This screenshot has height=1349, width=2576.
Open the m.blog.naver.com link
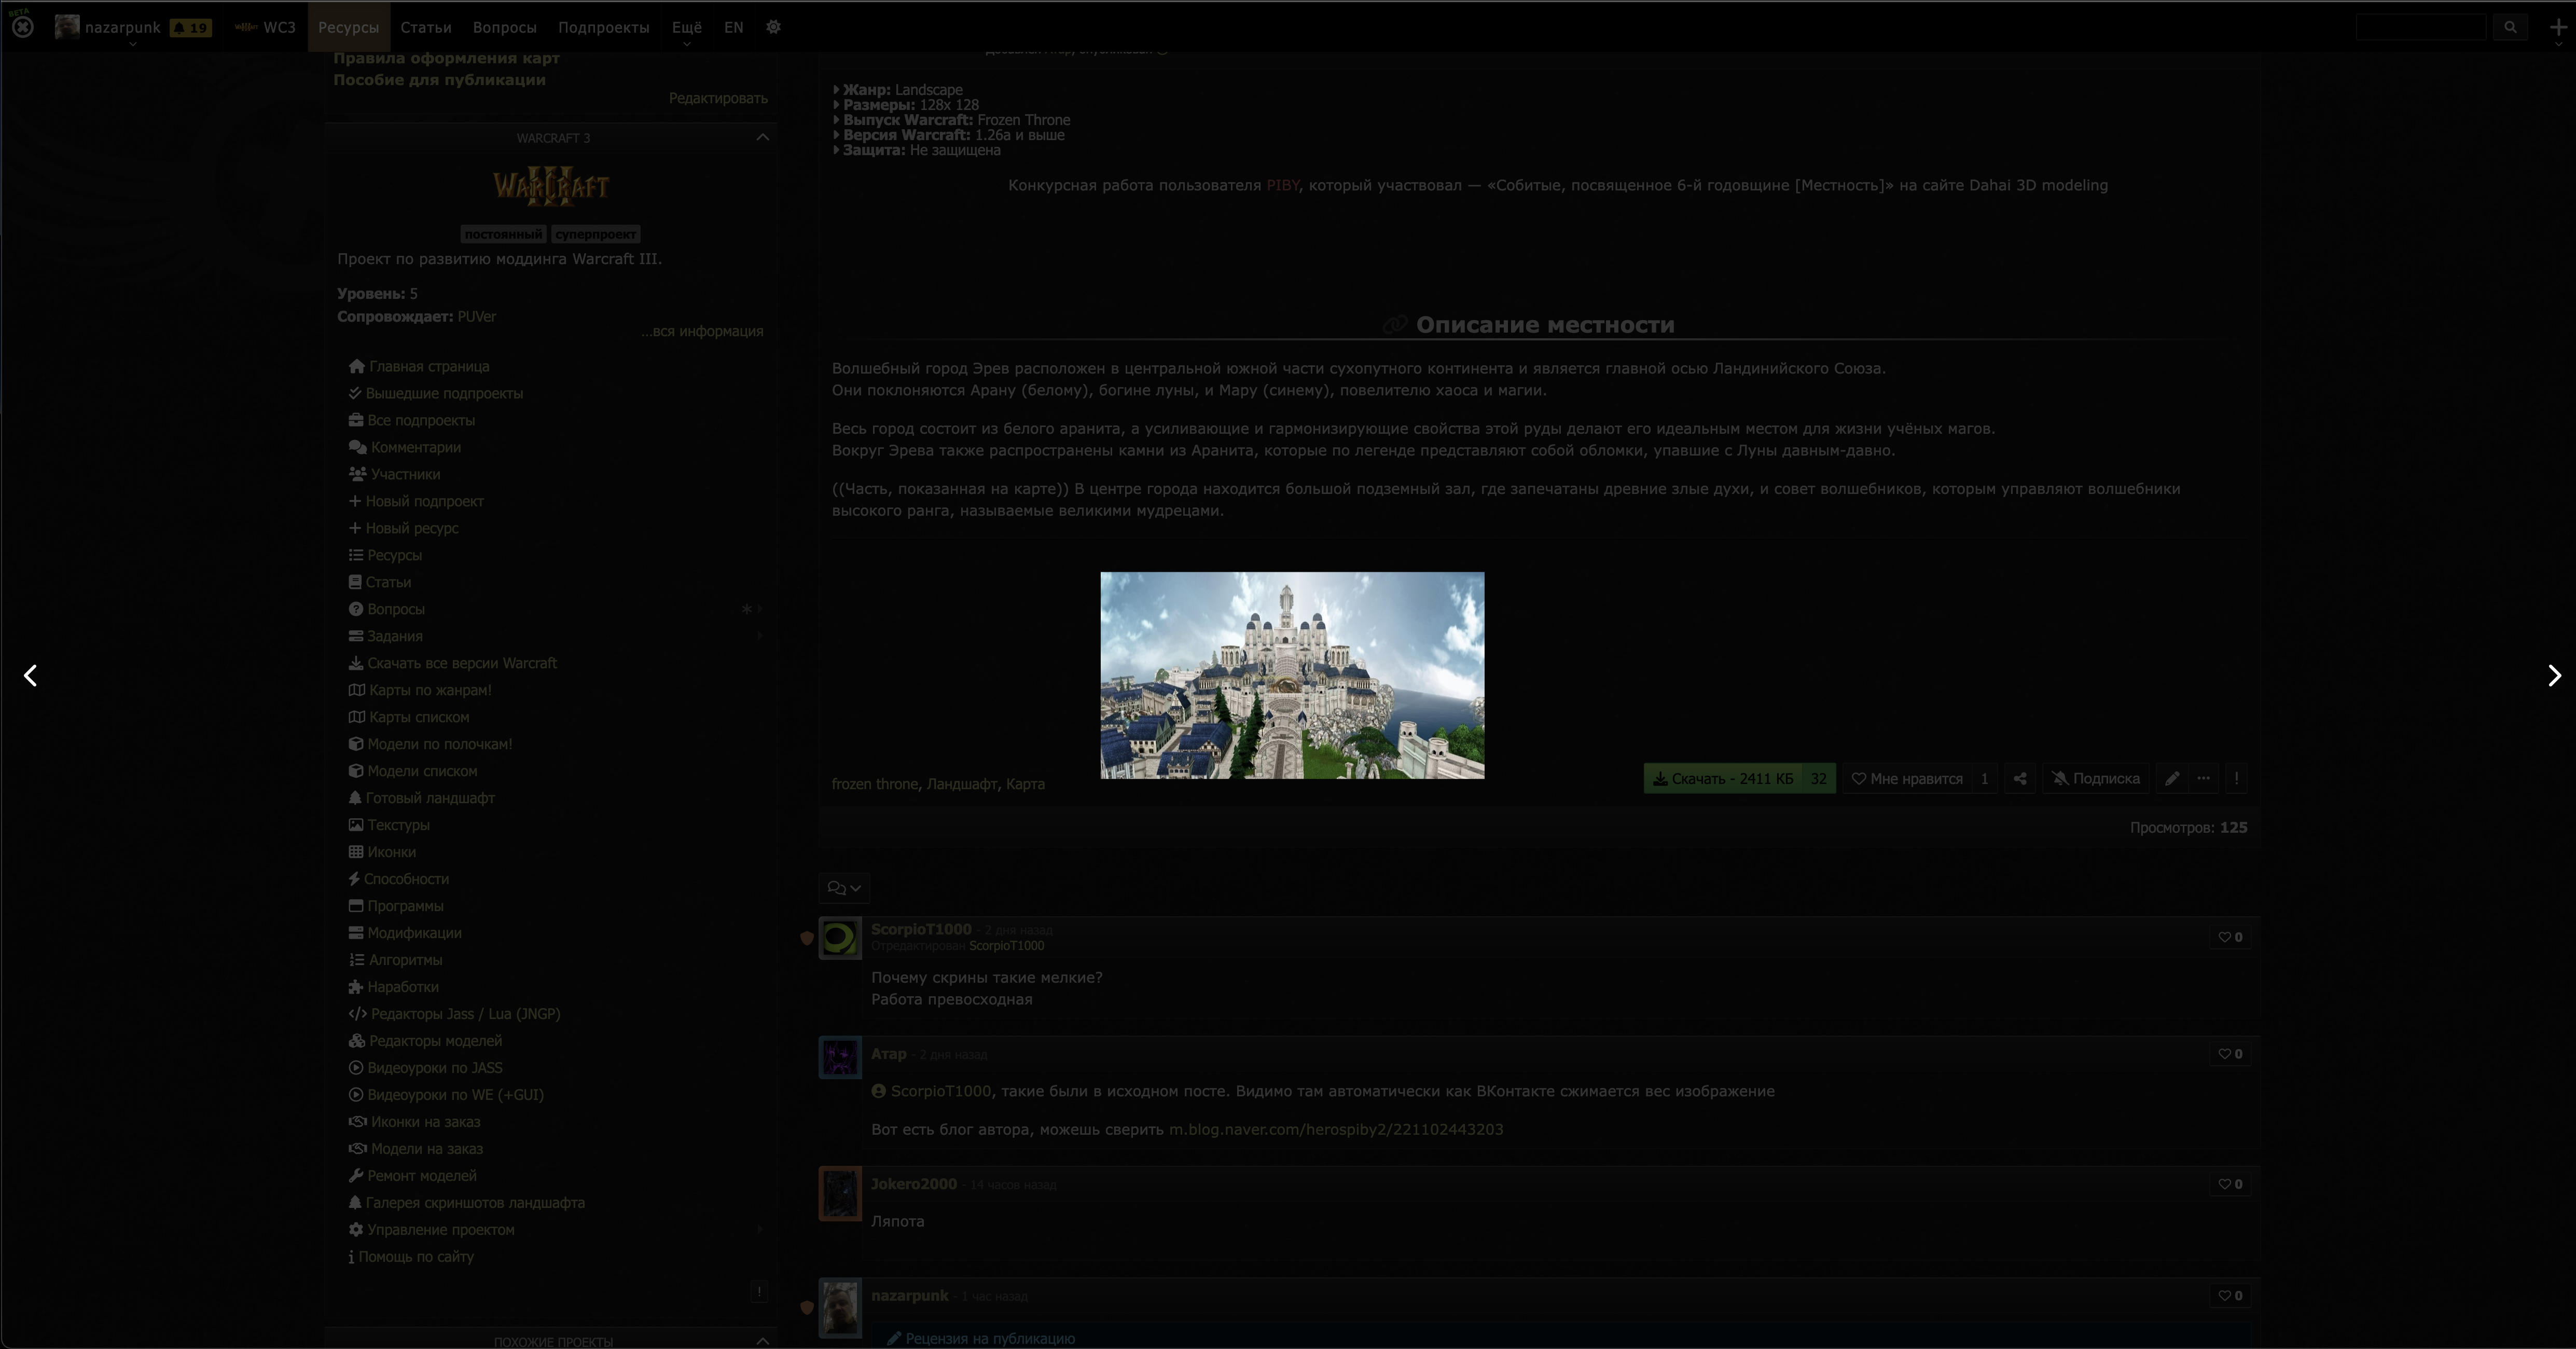(x=1335, y=1129)
